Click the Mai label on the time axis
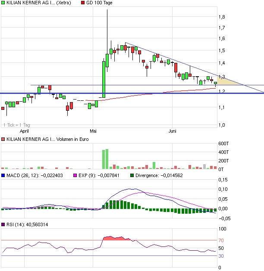The height and width of the screenshot is (271, 264). tap(93, 131)
